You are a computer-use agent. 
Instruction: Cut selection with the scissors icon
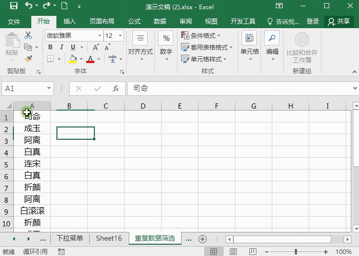click(28, 35)
